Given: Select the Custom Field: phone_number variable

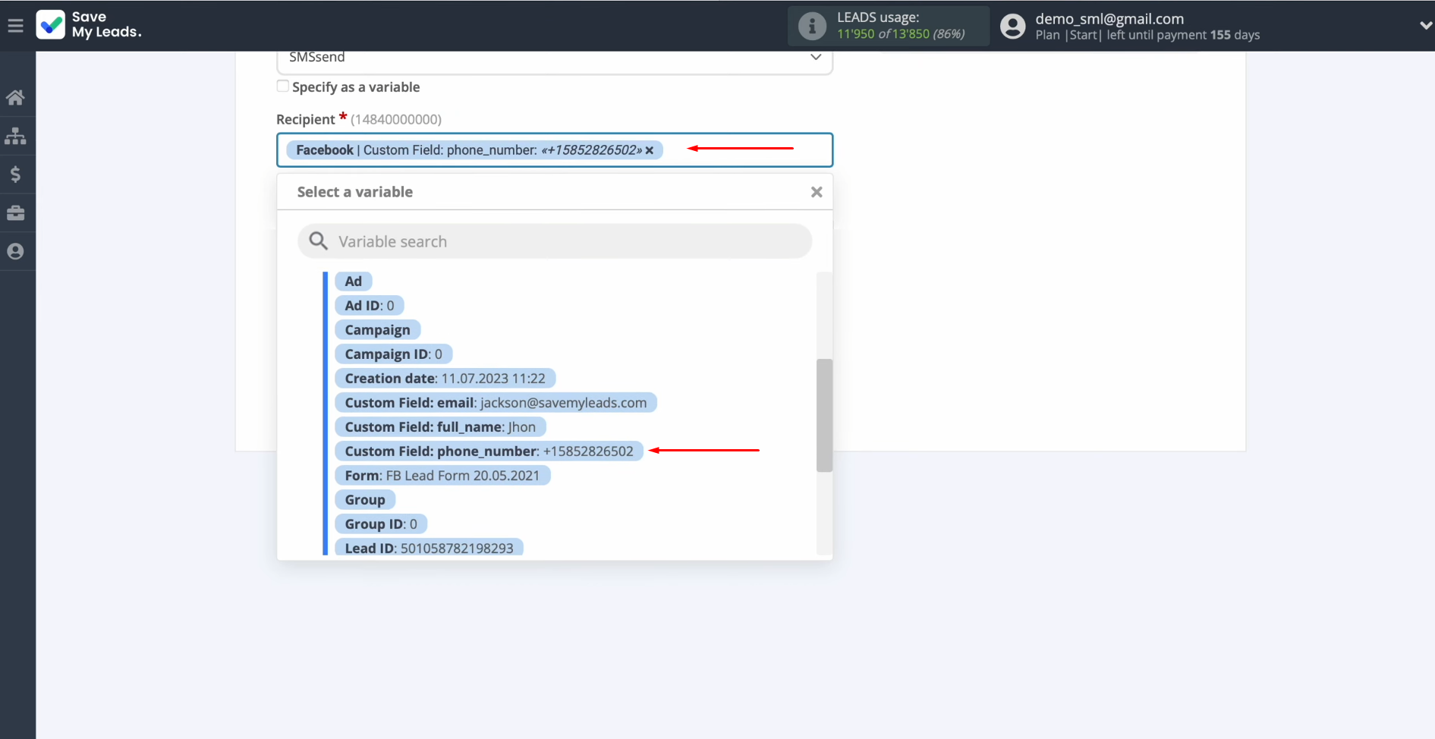Looking at the screenshot, I should tap(489, 451).
